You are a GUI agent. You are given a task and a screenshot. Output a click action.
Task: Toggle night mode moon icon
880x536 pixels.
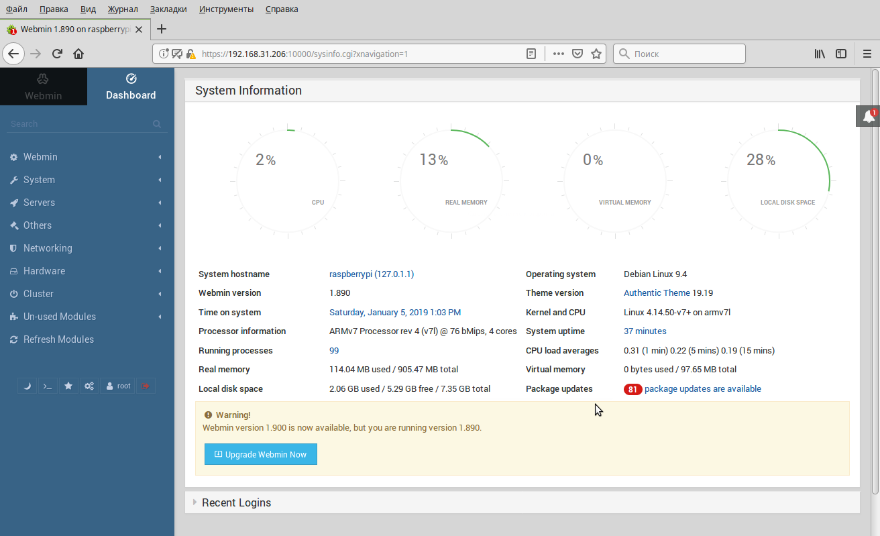[x=27, y=386]
